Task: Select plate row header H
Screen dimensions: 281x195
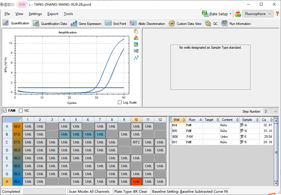Action: tap(7, 181)
